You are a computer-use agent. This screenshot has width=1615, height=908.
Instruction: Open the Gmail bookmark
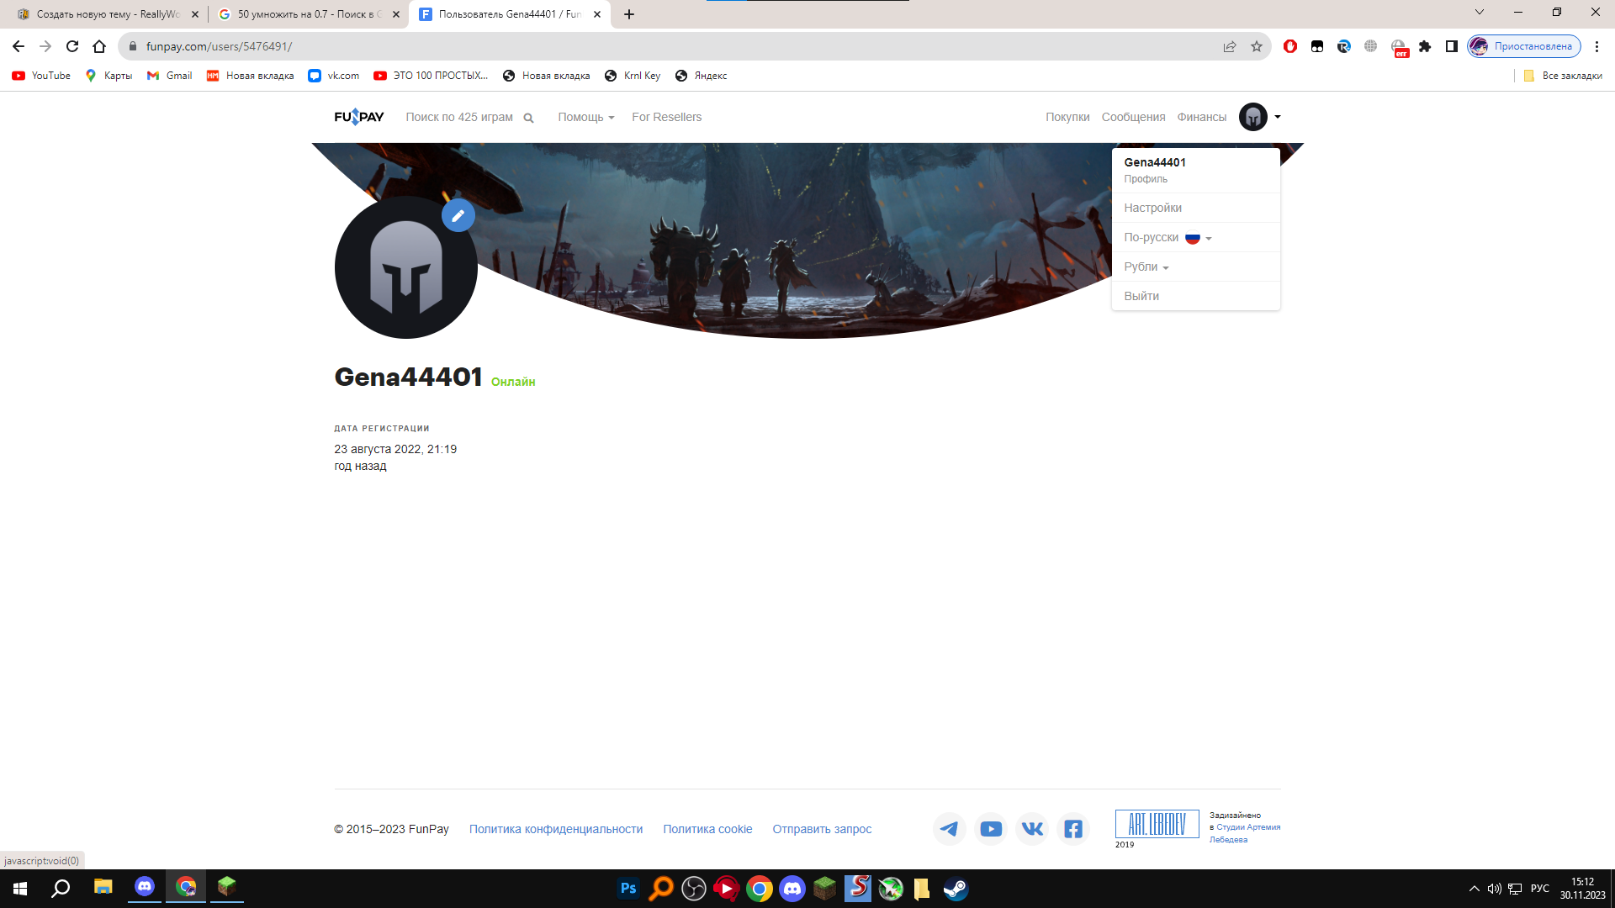tap(170, 76)
